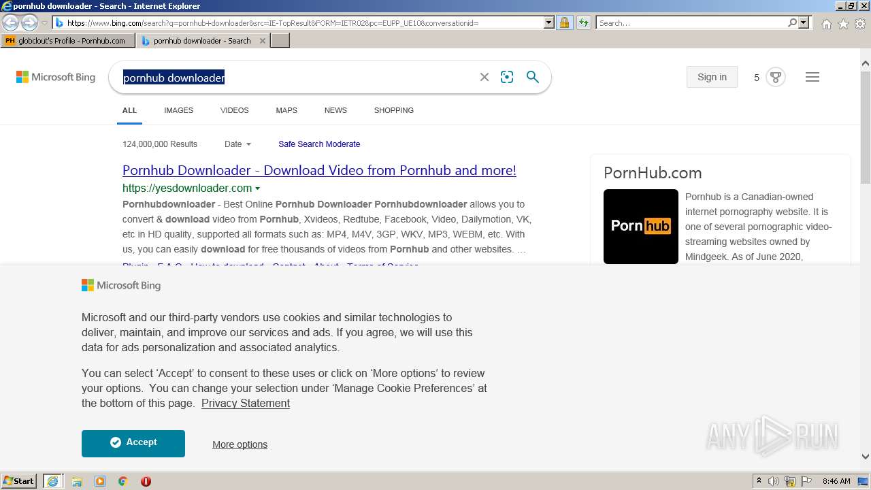This screenshot has width=871, height=490.
Task: Open the Bing hamburger menu
Action: (812, 77)
